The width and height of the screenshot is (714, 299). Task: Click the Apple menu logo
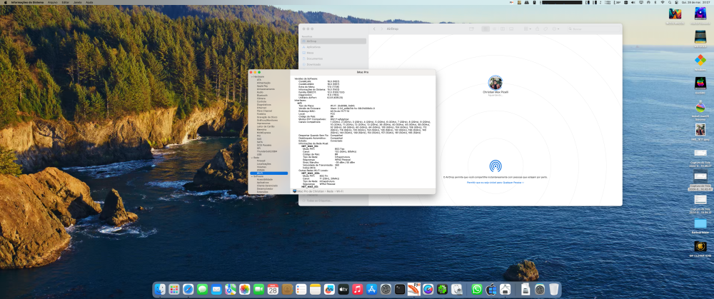click(5, 2)
